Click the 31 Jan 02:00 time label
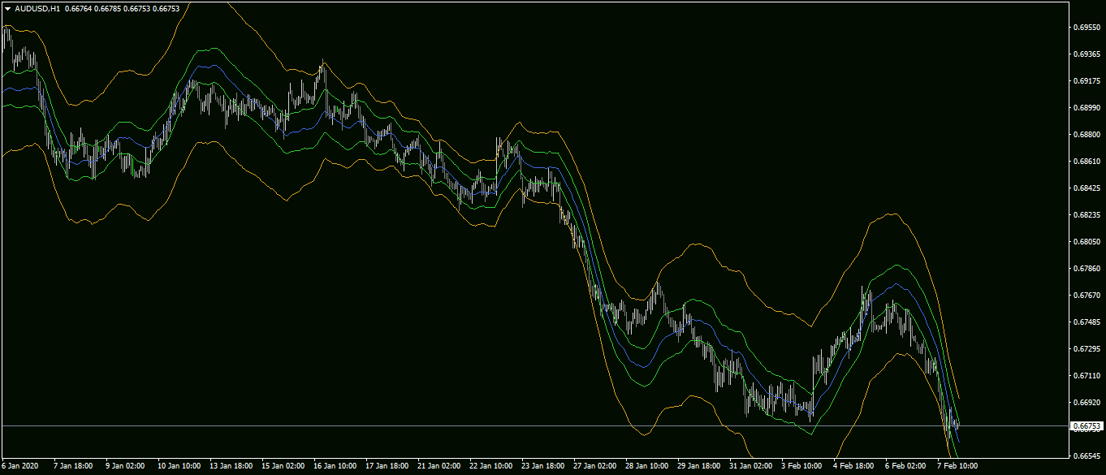The width and height of the screenshot is (1106, 475). (750, 466)
